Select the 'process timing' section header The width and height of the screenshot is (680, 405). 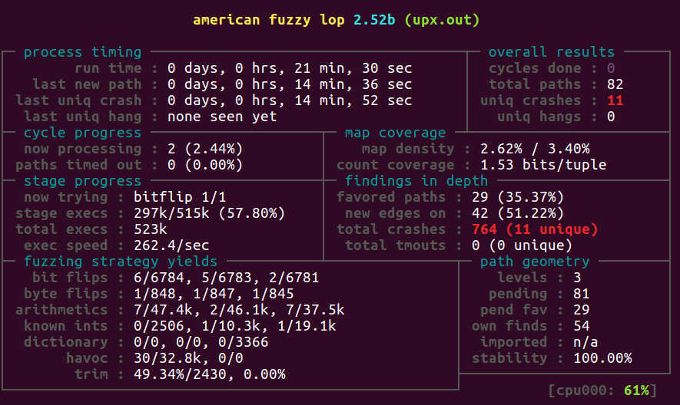coord(82,52)
